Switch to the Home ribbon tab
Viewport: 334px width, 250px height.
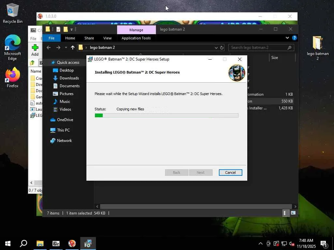pyautogui.click(x=70, y=38)
